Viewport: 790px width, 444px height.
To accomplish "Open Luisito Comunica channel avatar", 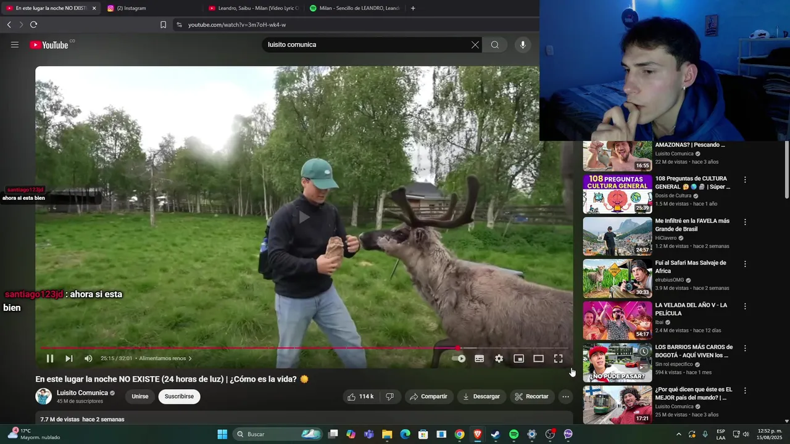I will (43, 397).
